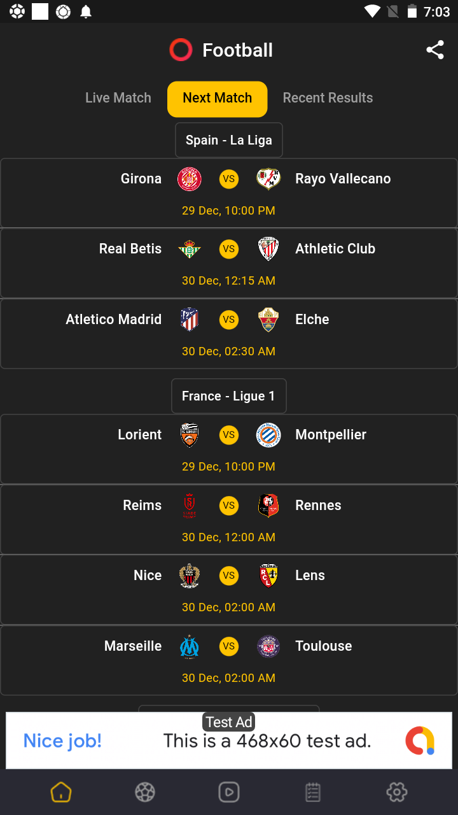
Task: Select the Next Match tab
Action: click(218, 99)
